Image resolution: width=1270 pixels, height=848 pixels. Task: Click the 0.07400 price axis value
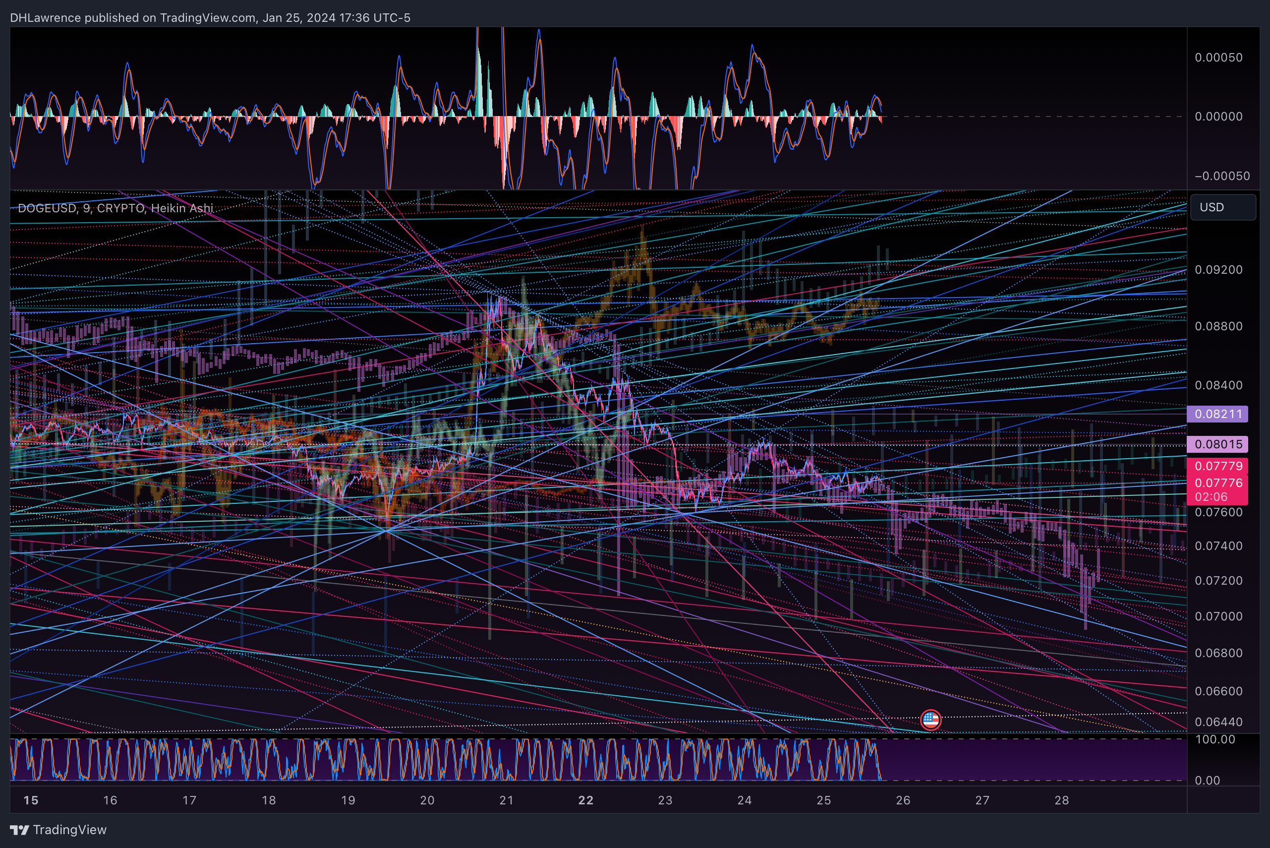[1218, 545]
